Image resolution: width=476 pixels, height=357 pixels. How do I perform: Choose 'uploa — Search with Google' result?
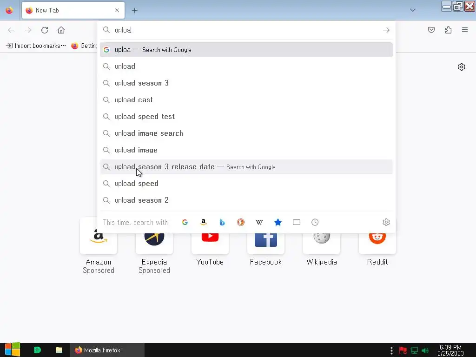[x=246, y=50]
